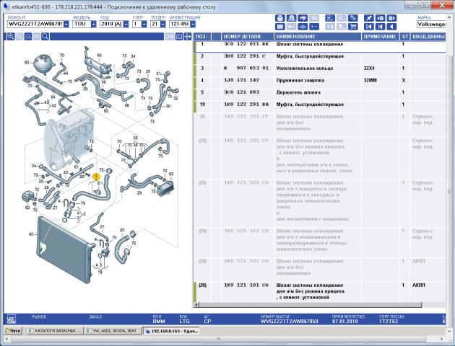The image size is (455, 346).
Task: Select part number 1K0 122 291 BA
Action: coord(246,105)
